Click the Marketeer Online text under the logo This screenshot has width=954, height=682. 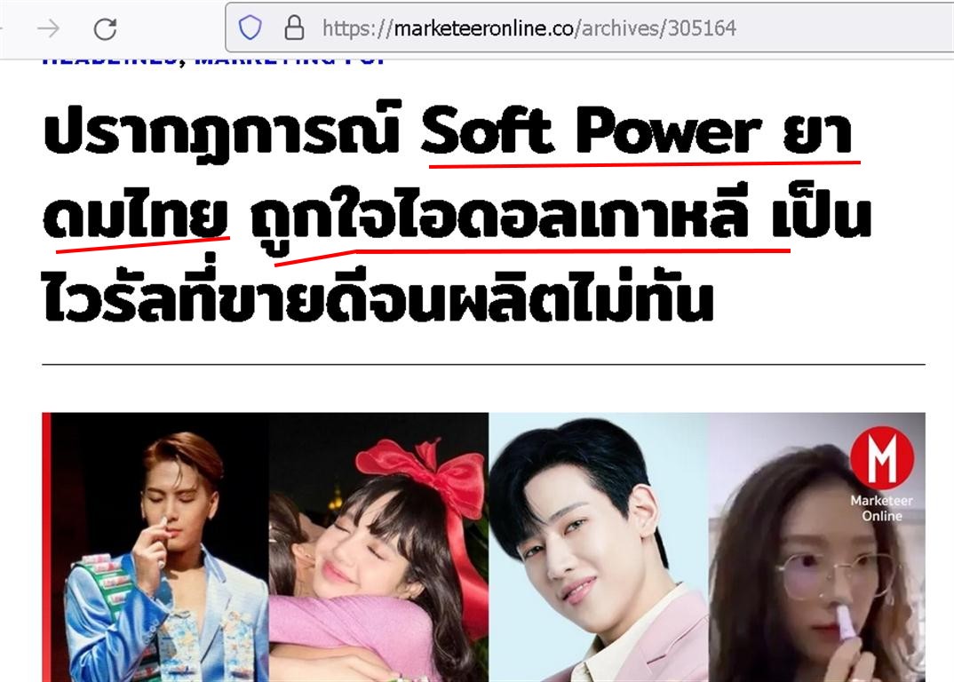(x=881, y=508)
